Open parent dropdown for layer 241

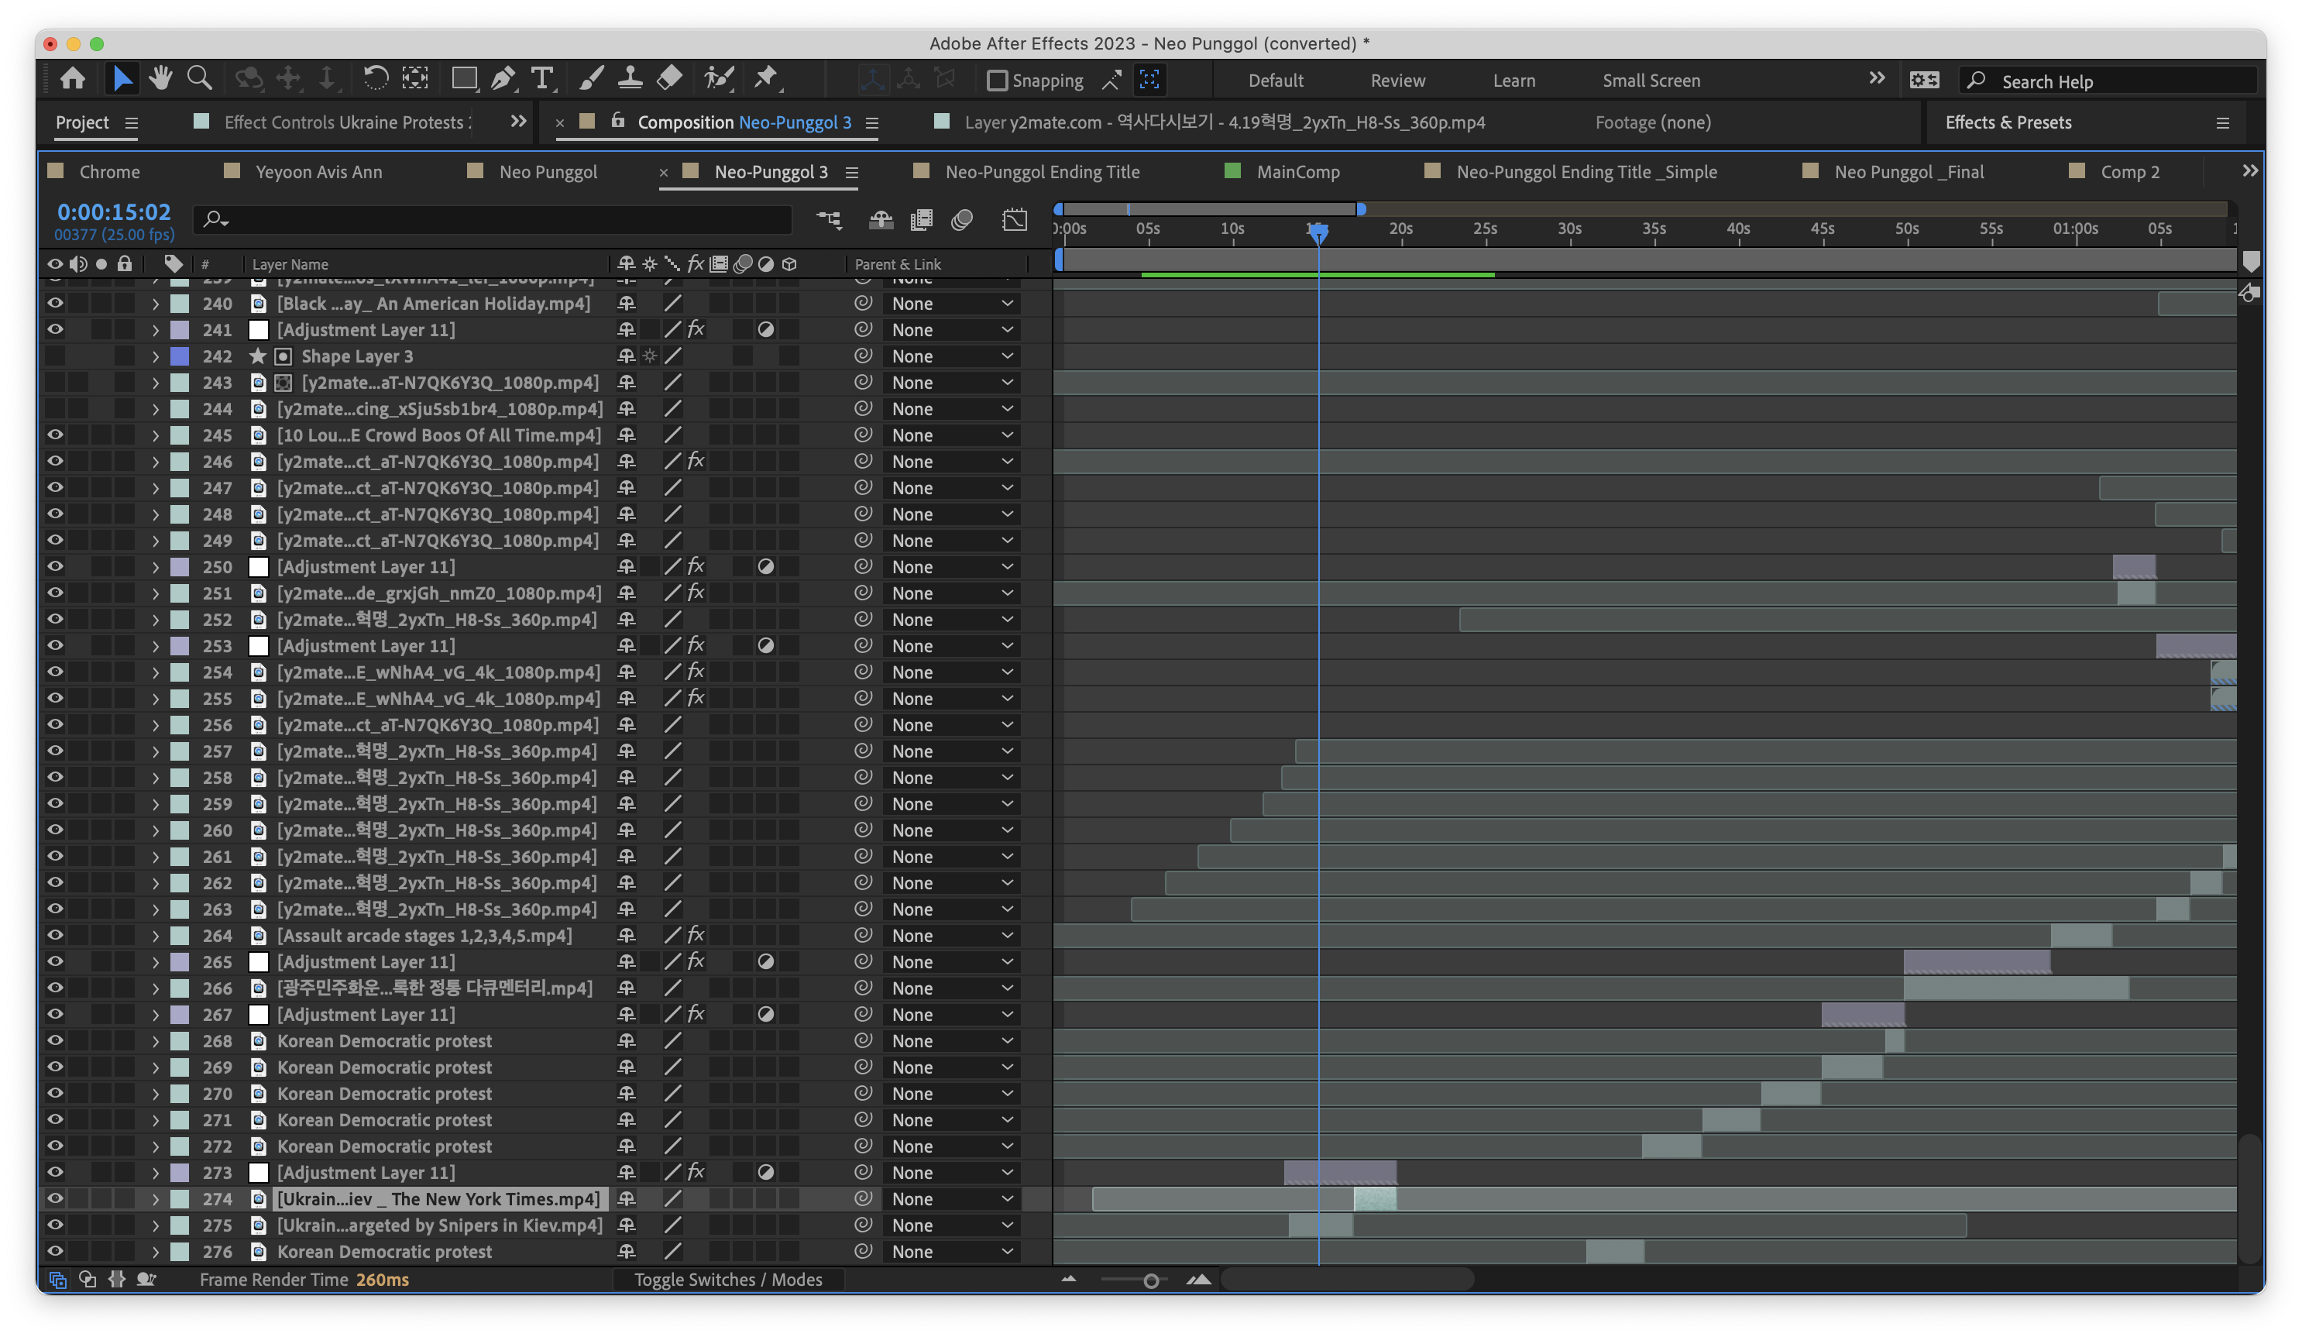pos(951,330)
